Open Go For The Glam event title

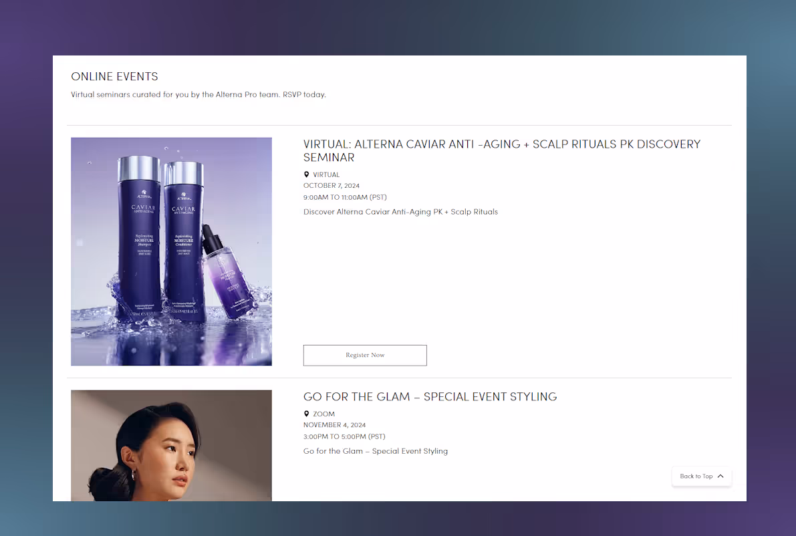pyautogui.click(x=430, y=396)
